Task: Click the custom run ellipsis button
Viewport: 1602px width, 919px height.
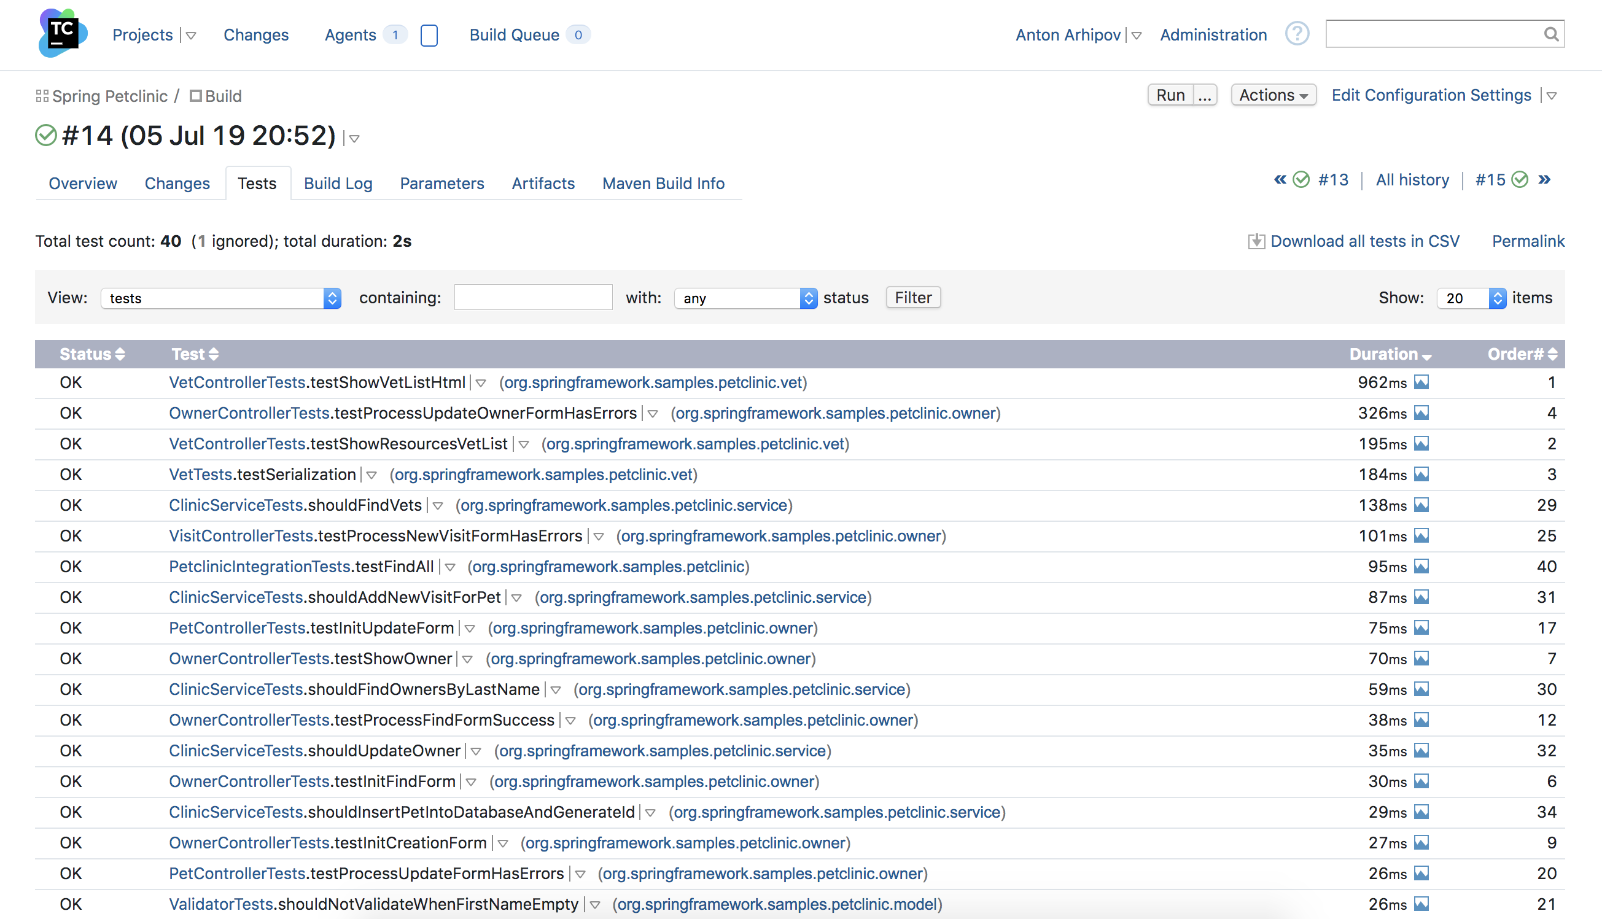Action: tap(1205, 95)
